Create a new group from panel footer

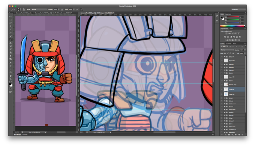tap(235, 135)
